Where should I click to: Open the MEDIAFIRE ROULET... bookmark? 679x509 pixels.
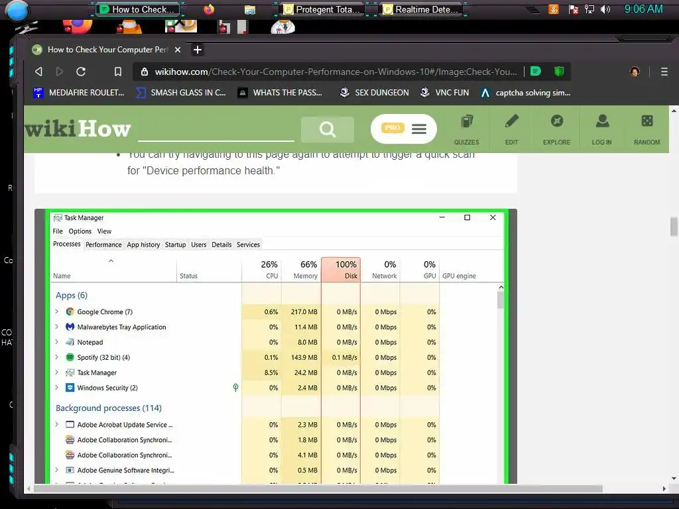[x=80, y=93]
